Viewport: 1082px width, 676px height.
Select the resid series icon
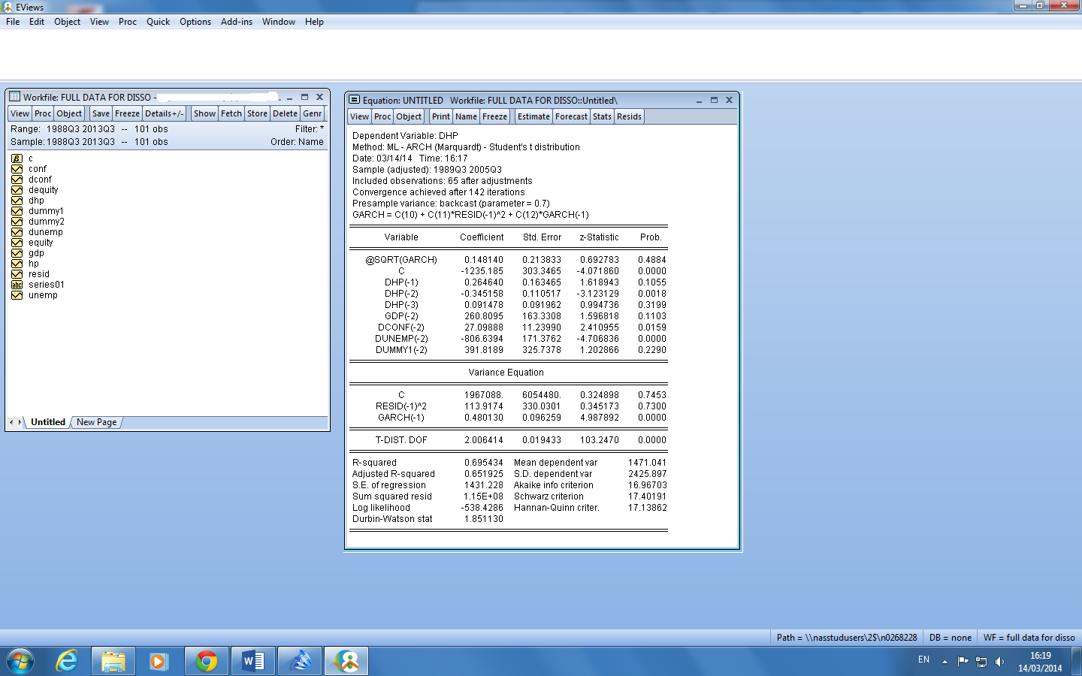click(17, 274)
